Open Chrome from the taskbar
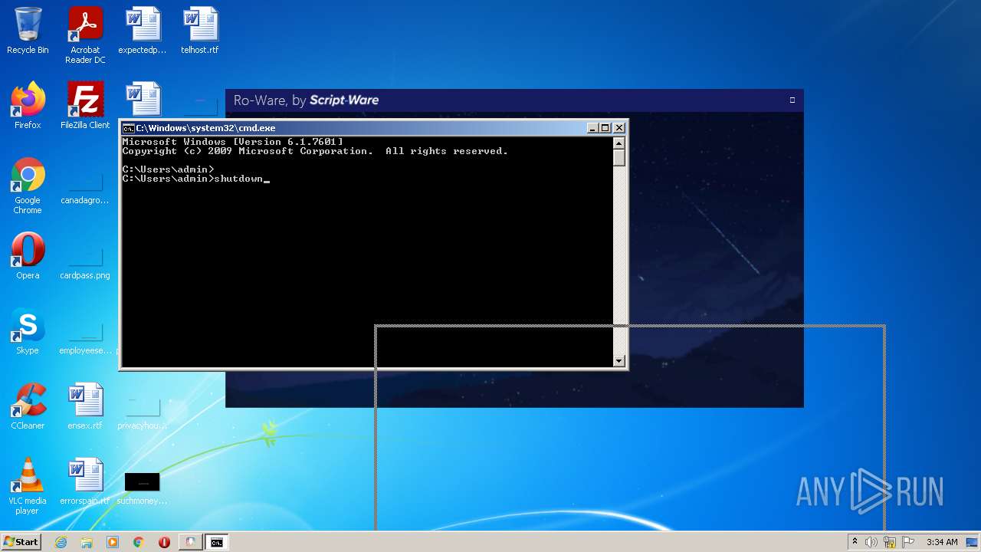Viewport: 981px width, 552px height. tap(139, 542)
